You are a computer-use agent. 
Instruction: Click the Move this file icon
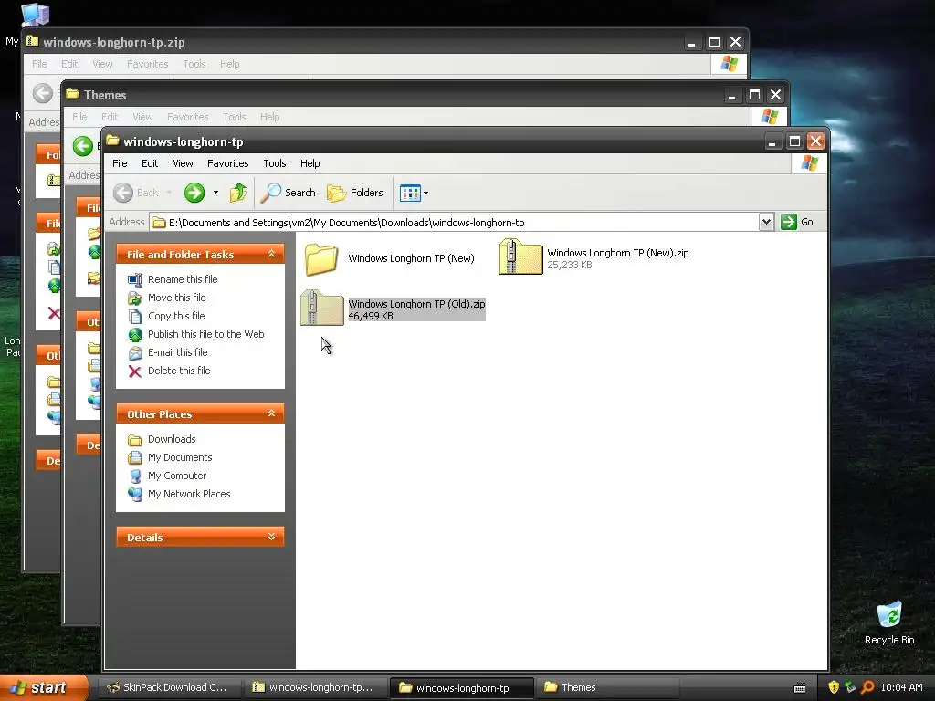point(135,298)
